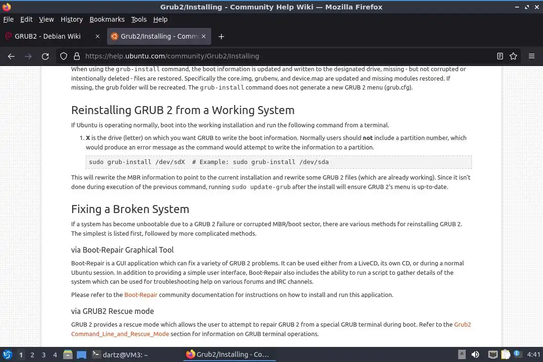Click the via Boot-Repair Graphical Tool heading
The image size is (543, 362).
coord(122,250)
